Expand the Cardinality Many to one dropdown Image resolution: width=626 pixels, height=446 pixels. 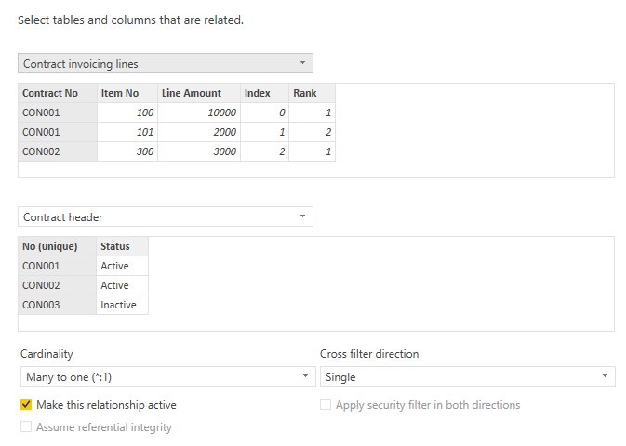point(168,376)
